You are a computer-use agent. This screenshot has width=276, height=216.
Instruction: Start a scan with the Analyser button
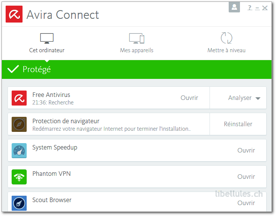[x=240, y=98]
